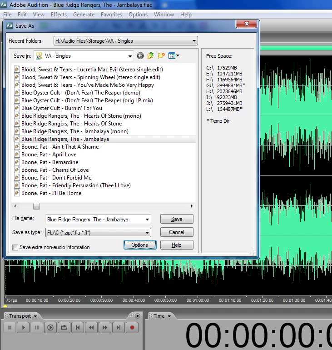
Task: Open the Favorites menu
Action: point(111,15)
